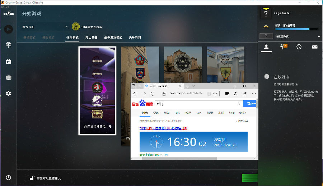Open the search tools filter link
This screenshot has height=186, width=323.
click(x=242, y=121)
